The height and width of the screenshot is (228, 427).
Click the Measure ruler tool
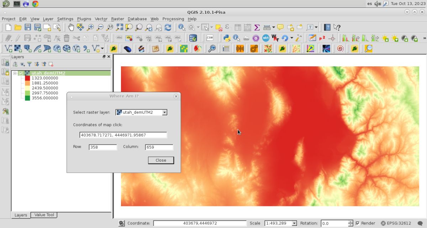click(267, 27)
